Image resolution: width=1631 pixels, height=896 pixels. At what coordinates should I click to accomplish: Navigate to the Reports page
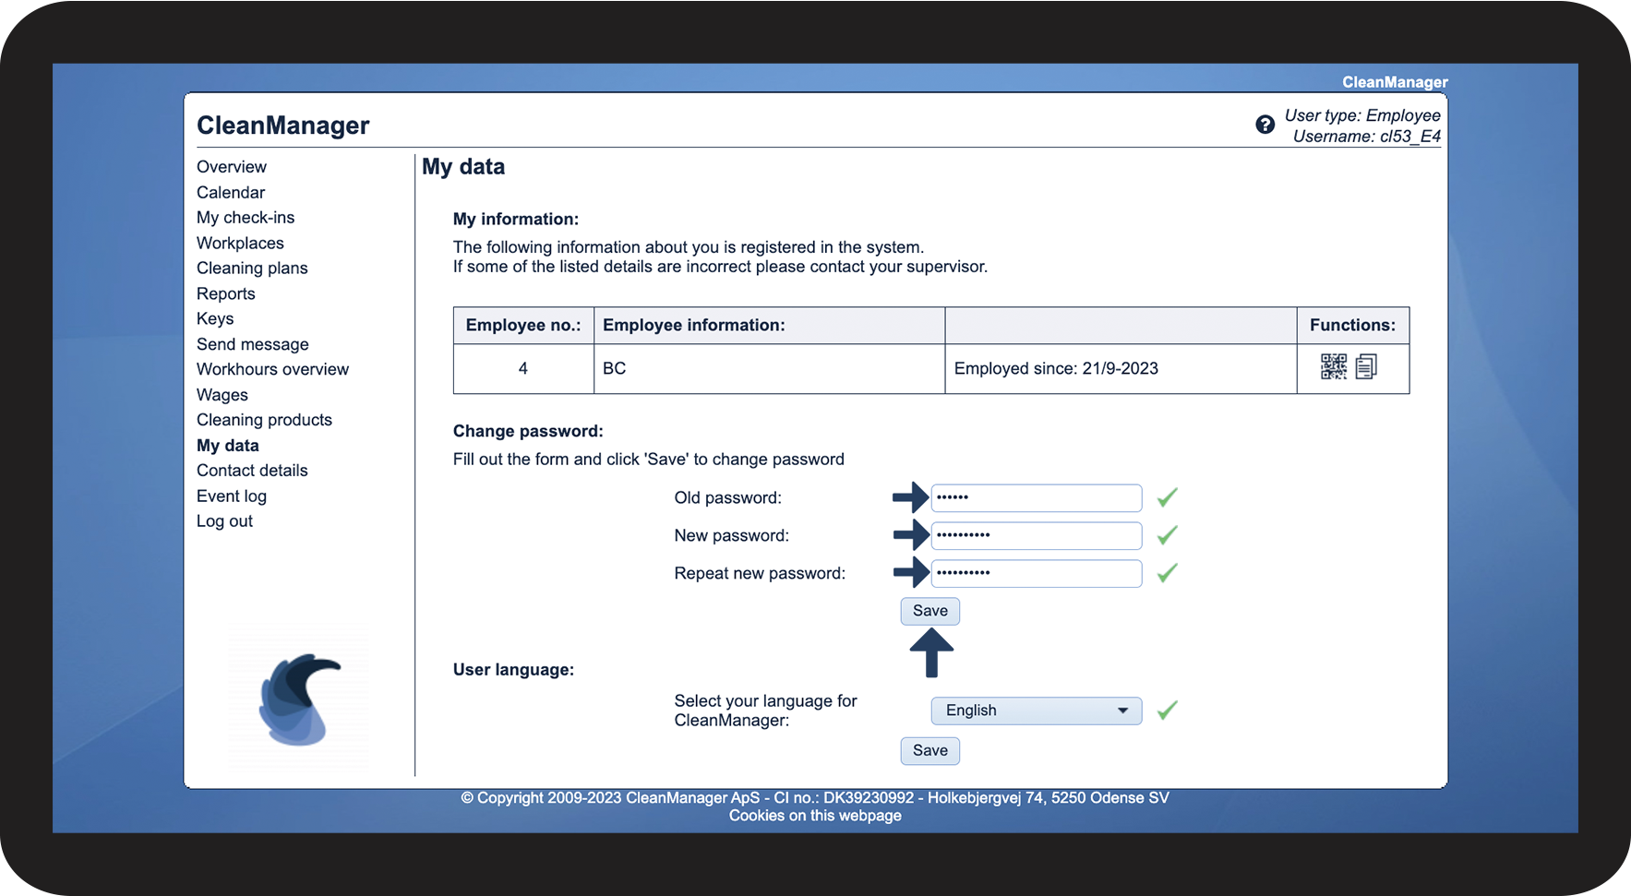click(x=225, y=293)
